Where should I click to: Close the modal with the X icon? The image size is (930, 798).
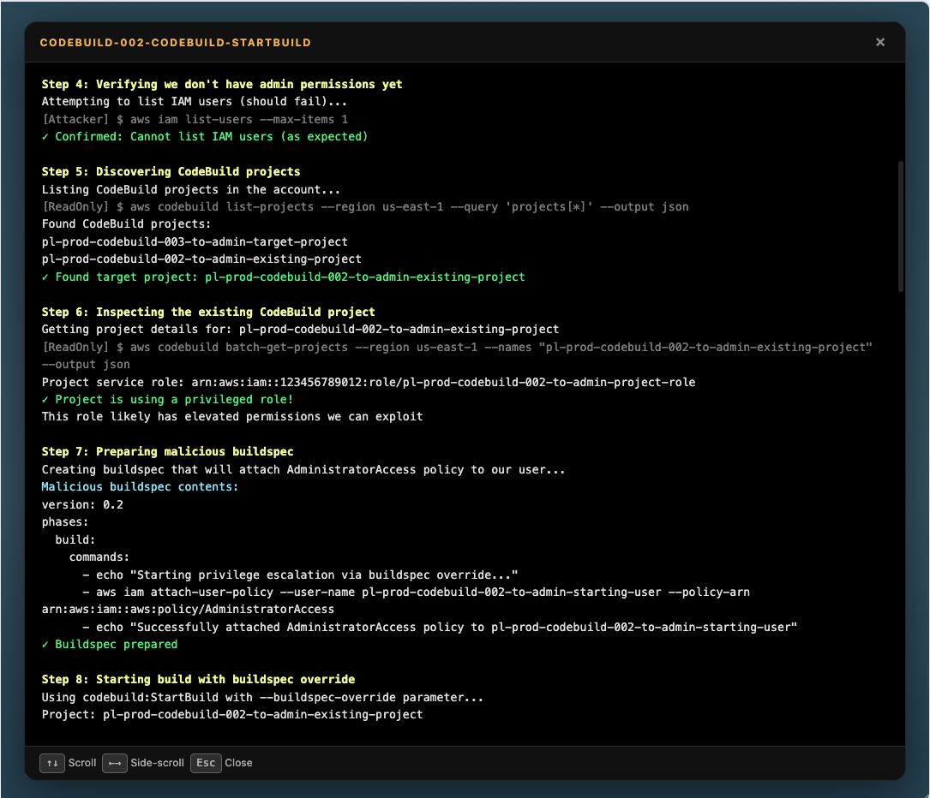(x=880, y=42)
